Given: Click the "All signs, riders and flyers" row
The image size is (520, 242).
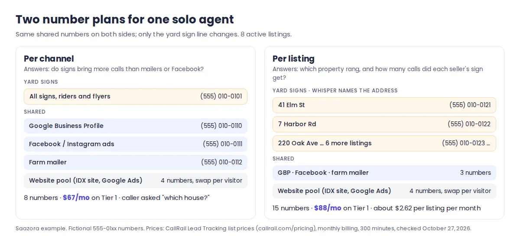Looking at the screenshot, I should (x=136, y=96).
